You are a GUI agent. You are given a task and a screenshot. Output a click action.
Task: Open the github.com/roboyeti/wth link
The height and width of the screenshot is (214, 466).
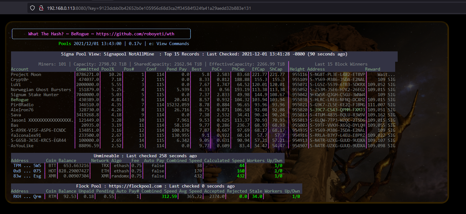[135, 34]
